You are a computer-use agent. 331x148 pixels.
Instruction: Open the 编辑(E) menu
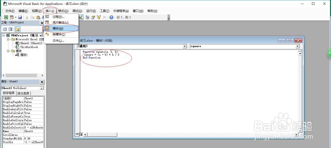(x=23, y=11)
